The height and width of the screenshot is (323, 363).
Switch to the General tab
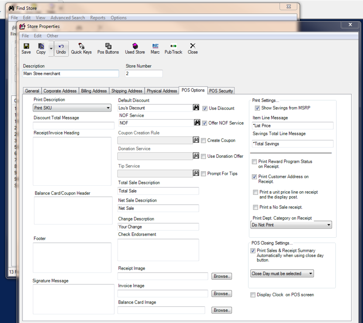pyautogui.click(x=32, y=91)
